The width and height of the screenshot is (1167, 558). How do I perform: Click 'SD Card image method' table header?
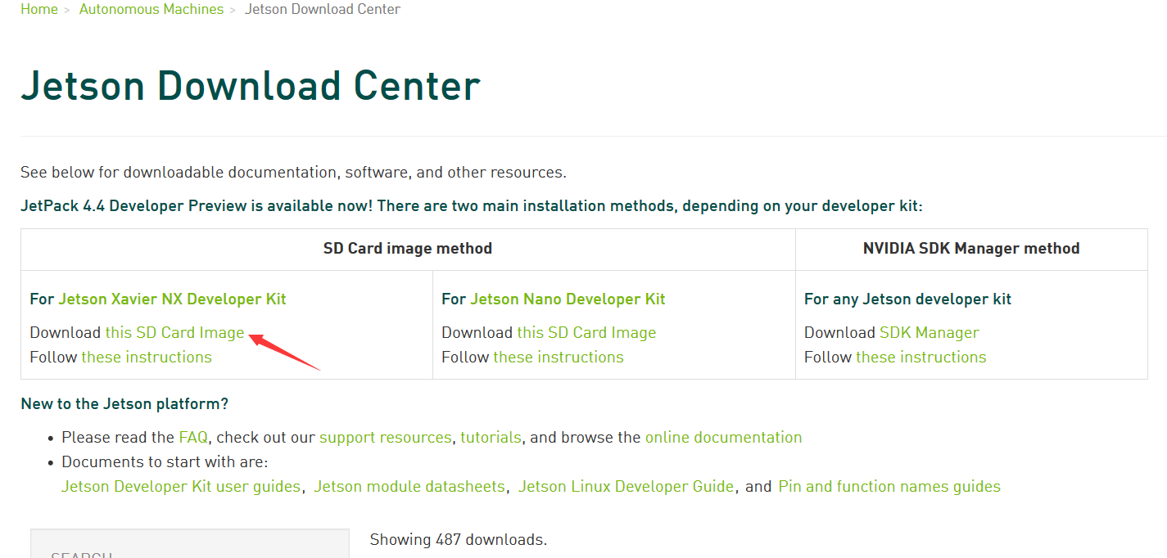tap(408, 249)
